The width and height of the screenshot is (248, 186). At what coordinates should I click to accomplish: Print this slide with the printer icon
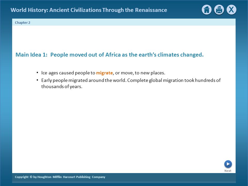tap(219, 10)
